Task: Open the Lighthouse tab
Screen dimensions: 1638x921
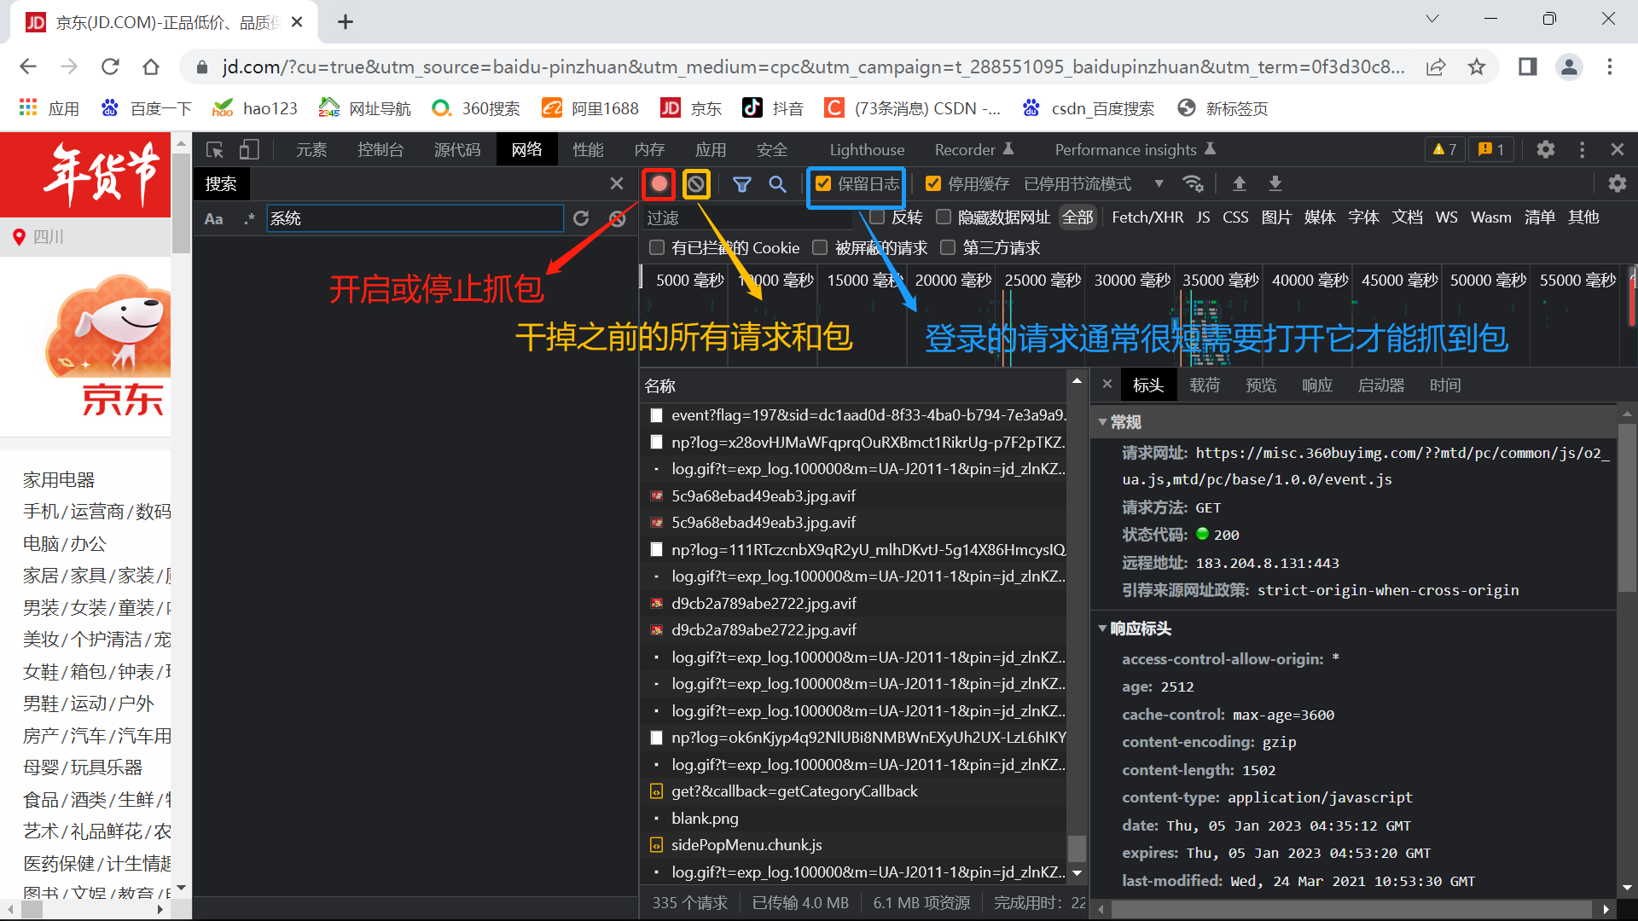Action: click(x=867, y=149)
